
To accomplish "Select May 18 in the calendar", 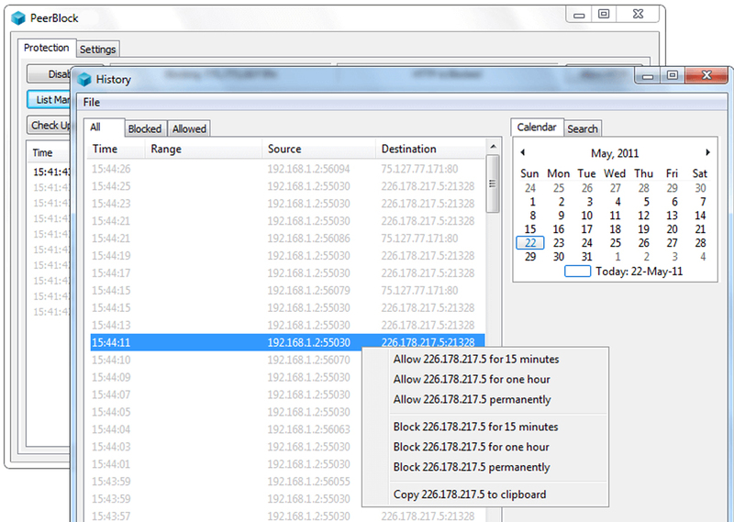I will (x=615, y=229).
